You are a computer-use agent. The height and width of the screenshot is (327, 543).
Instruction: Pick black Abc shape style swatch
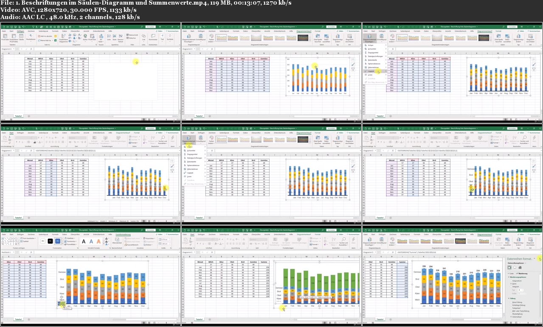click(50, 241)
